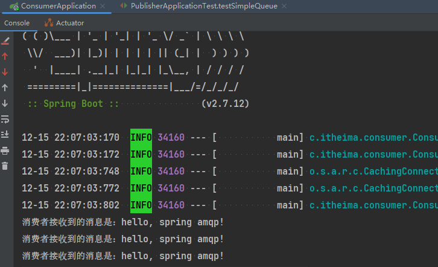Click the gray up arrow in console toolbar
The height and width of the screenshot is (267, 438).
[5, 88]
